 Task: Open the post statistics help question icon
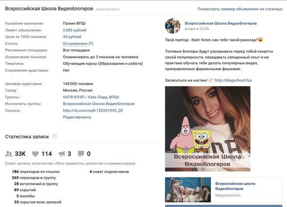click(54, 136)
